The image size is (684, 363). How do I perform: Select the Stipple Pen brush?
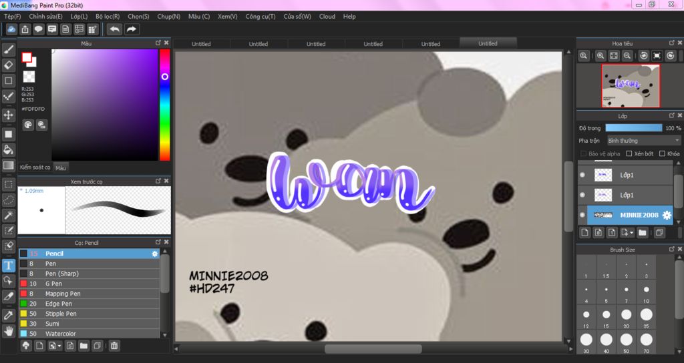[89, 314]
